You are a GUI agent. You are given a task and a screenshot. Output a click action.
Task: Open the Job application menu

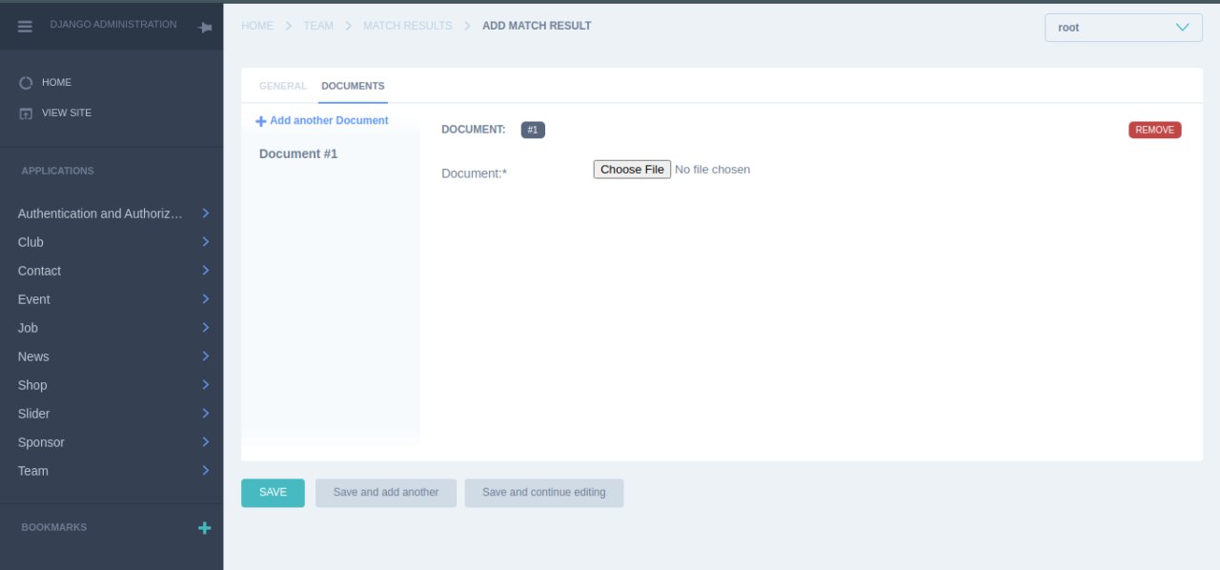[28, 328]
